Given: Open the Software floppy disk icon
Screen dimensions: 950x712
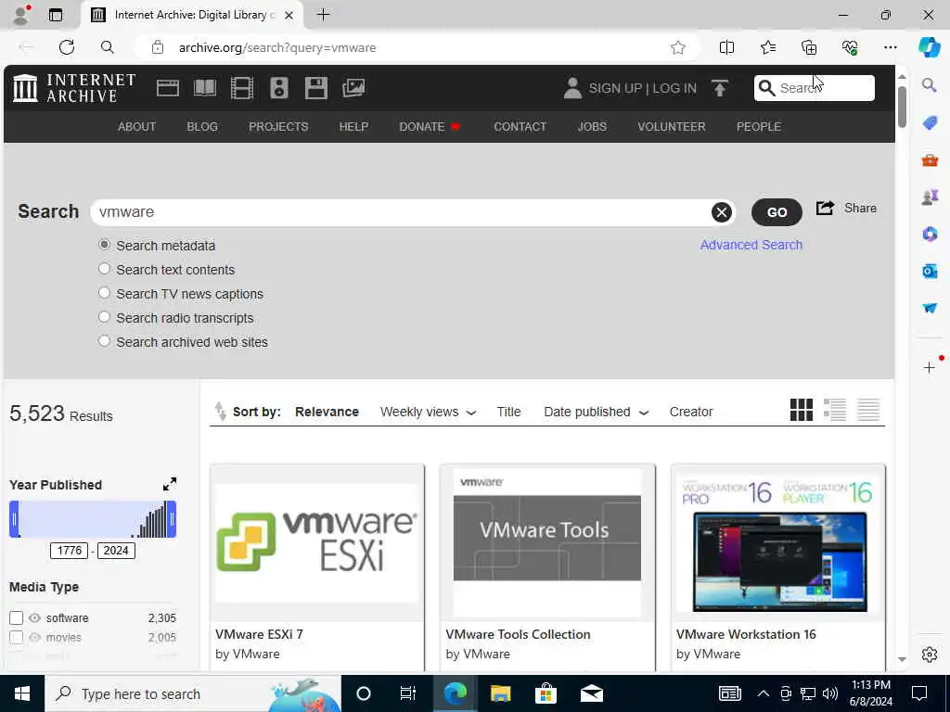Looking at the screenshot, I should coord(315,88).
